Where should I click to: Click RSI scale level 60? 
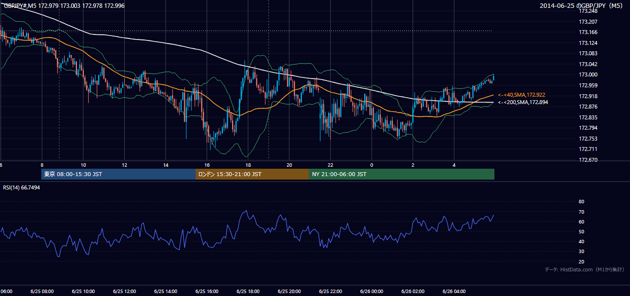pos(581,222)
